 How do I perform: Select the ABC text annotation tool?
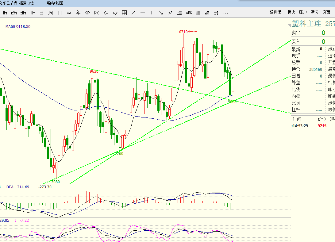tap(189, 13)
